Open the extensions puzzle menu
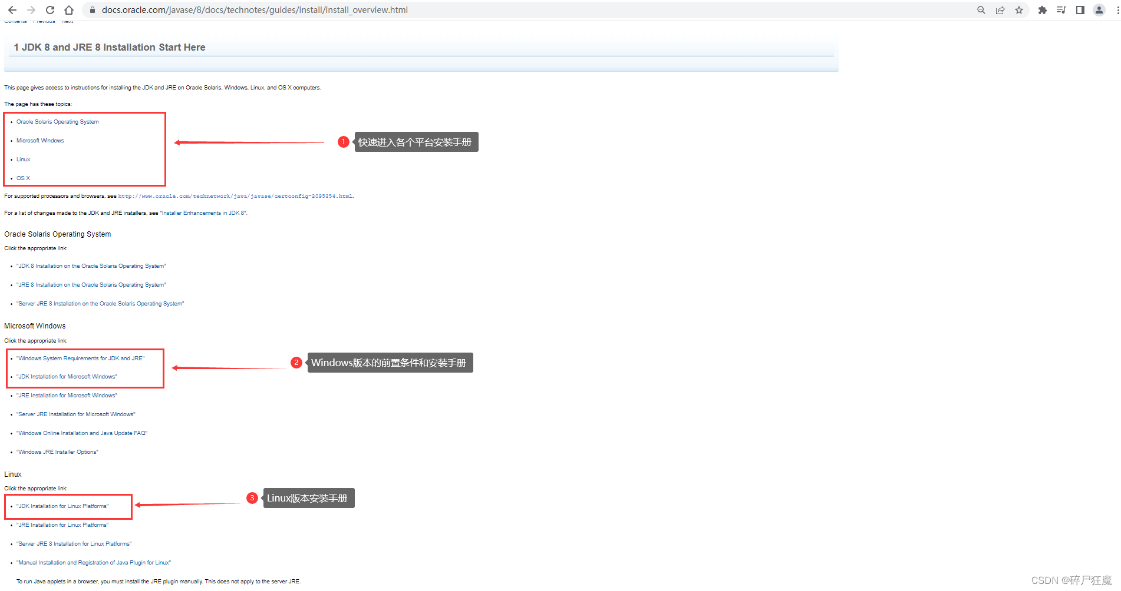The height and width of the screenshot is (591, 1121). coord(1043,10)
